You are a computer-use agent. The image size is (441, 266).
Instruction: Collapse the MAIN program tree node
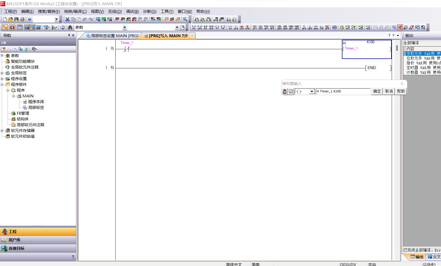(14, 96)
